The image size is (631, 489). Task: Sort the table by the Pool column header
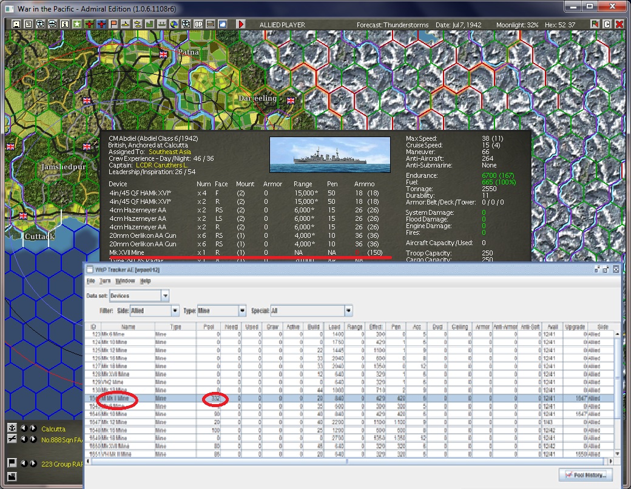(209, 327)
